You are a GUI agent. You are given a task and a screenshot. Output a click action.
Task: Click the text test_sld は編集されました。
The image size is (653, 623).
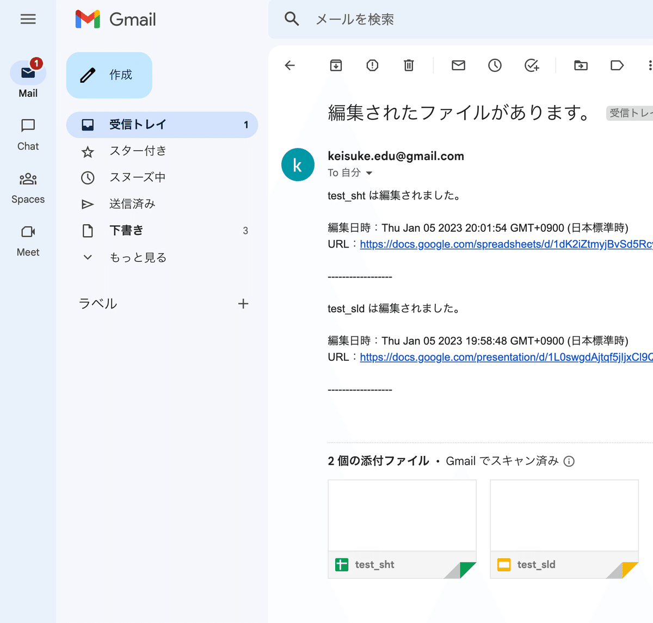(396, 309)
